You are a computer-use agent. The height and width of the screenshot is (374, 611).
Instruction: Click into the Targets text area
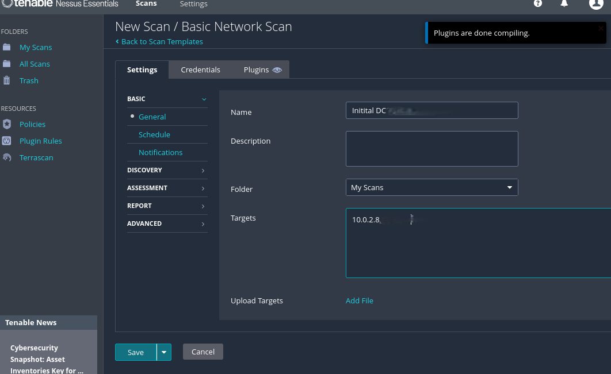[x=478, y=243]
